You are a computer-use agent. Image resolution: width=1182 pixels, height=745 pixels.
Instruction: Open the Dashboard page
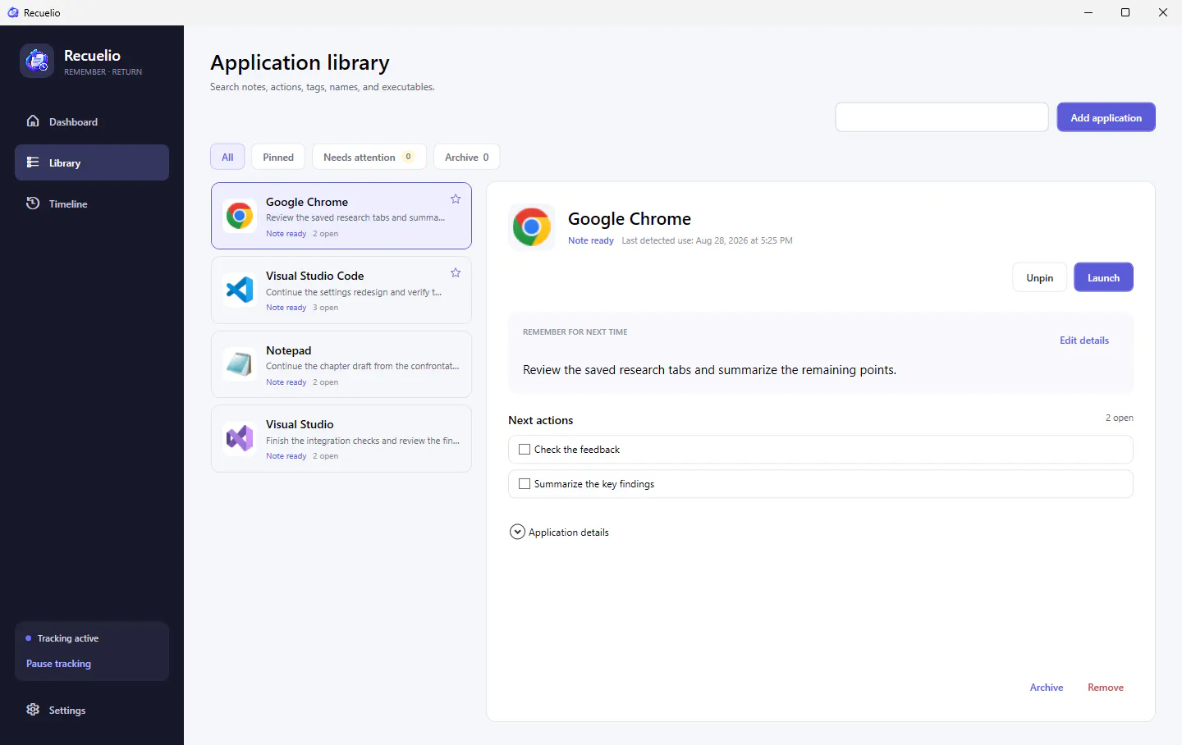point(92,121)
